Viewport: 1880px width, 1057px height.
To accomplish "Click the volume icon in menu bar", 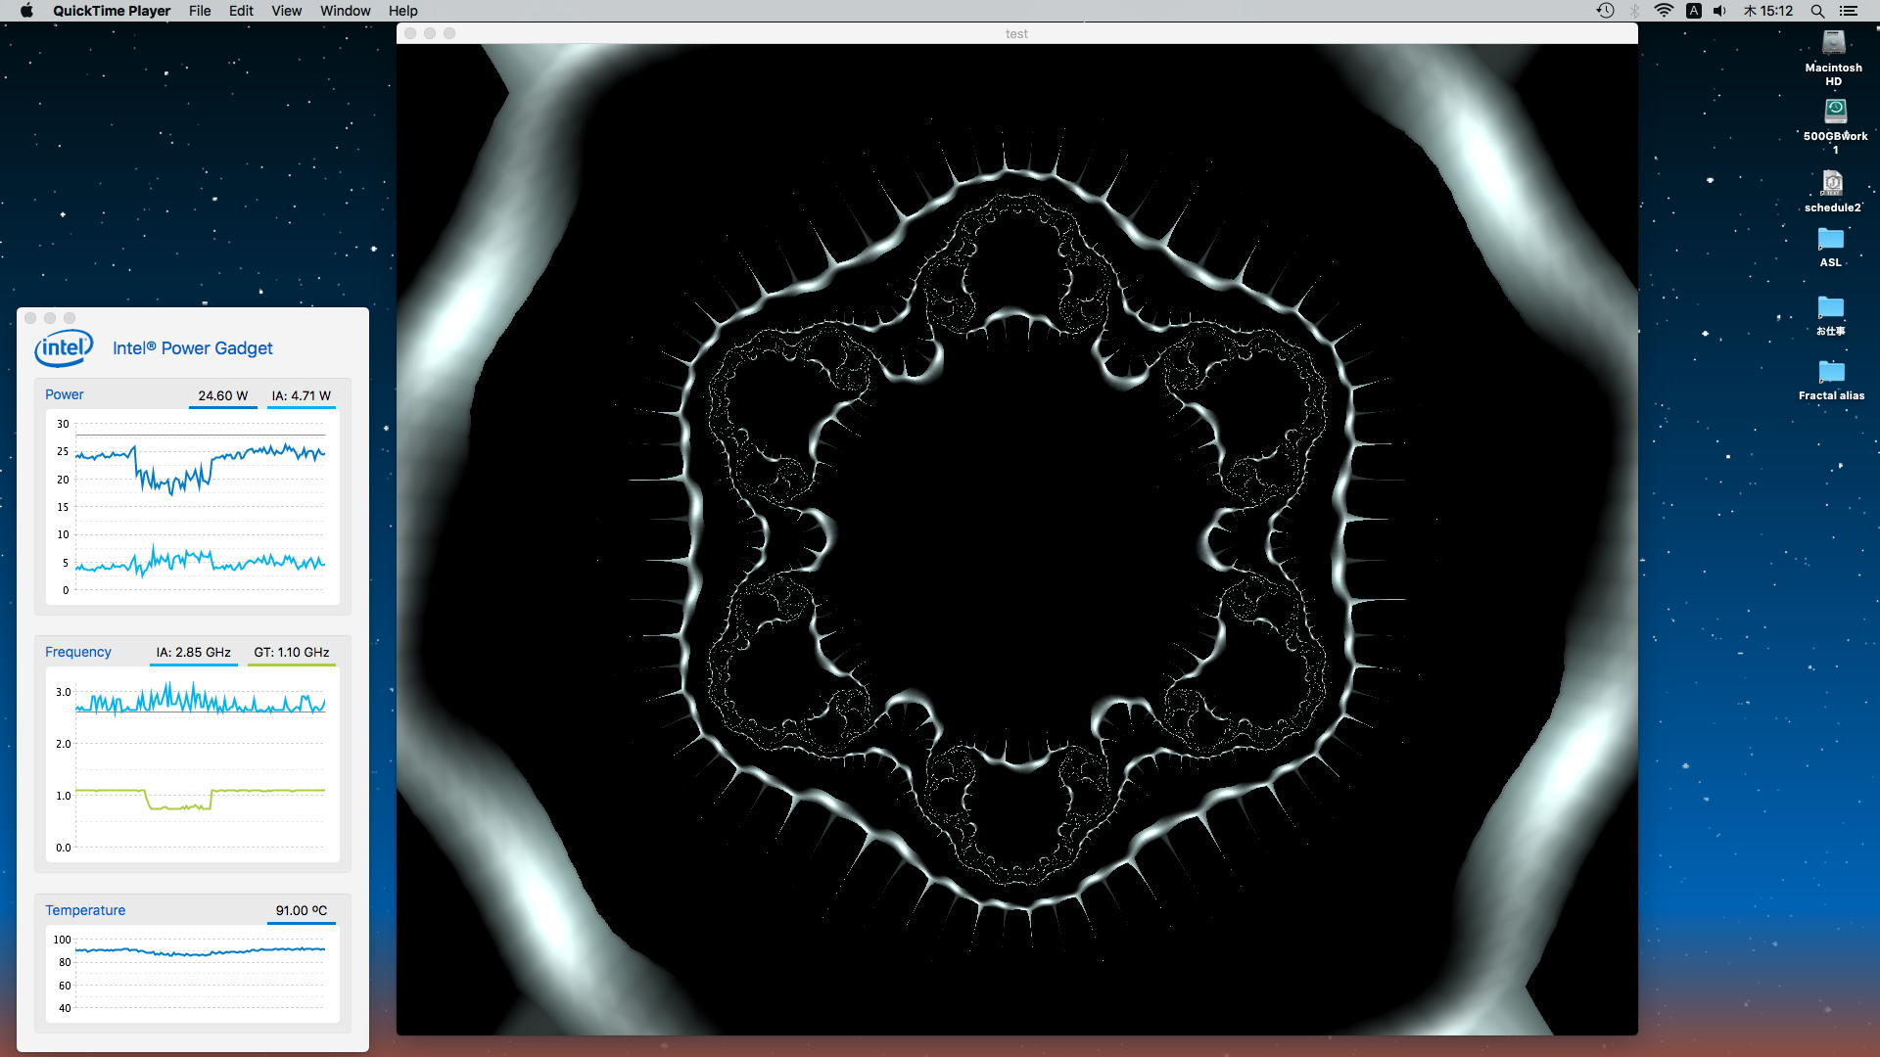I will click(x=1719, y=11).
